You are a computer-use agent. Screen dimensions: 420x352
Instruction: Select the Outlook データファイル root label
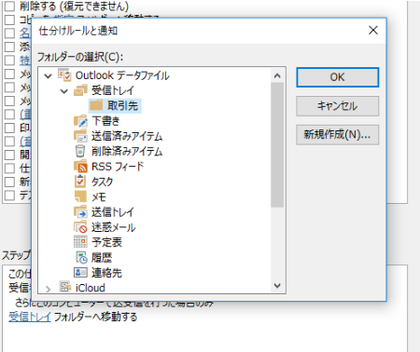(122, 75)
